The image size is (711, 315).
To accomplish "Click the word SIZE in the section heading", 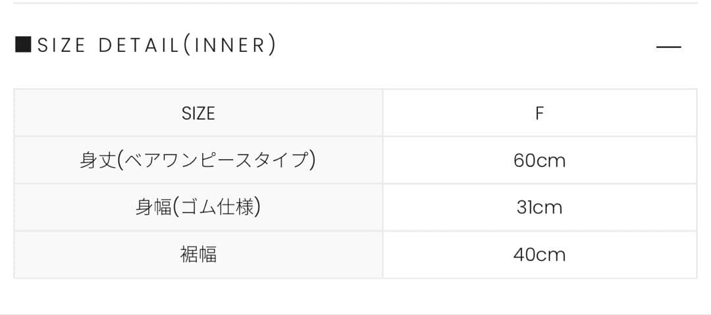I will coord(62,45).
